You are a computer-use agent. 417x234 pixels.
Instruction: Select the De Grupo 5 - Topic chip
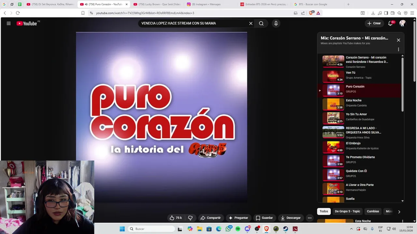tap(347, 211)
